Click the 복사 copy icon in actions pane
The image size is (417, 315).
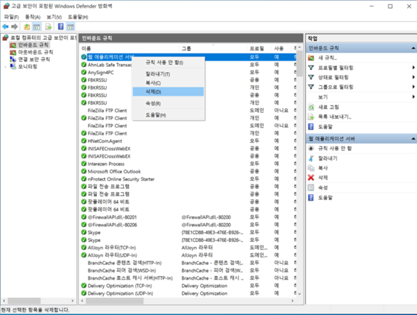(x=311, y=168)
